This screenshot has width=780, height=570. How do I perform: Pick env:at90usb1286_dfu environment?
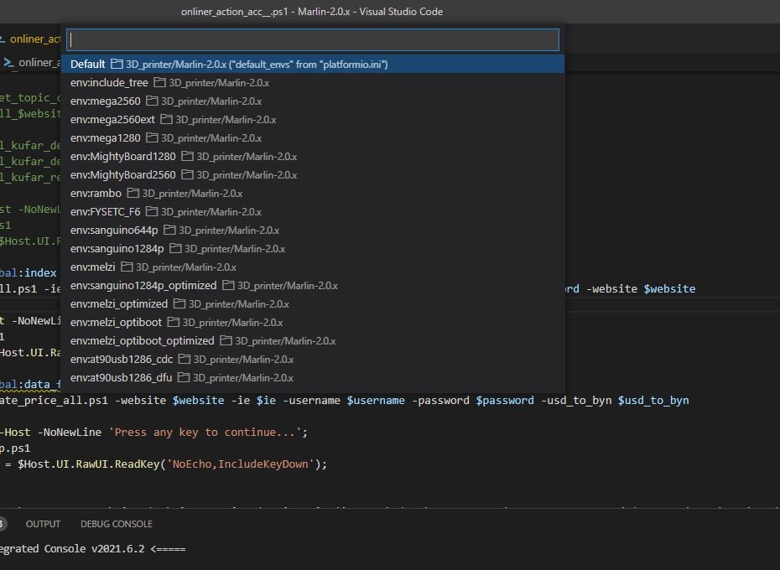pyautogui.click(x=313, y=377)
